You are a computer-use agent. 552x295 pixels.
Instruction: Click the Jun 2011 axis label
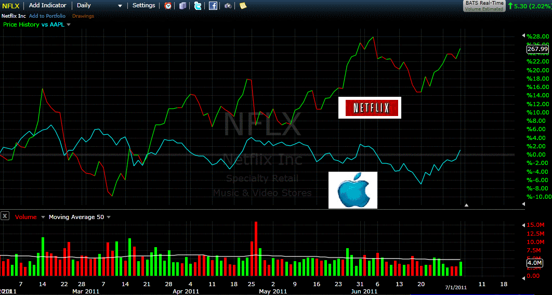coord(365,291)
